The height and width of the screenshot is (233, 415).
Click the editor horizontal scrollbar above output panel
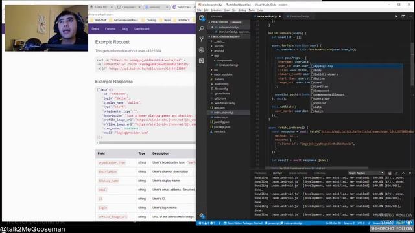tap(316, 168)
